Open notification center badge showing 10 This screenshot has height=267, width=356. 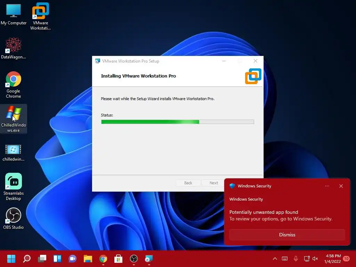(346, 259)
